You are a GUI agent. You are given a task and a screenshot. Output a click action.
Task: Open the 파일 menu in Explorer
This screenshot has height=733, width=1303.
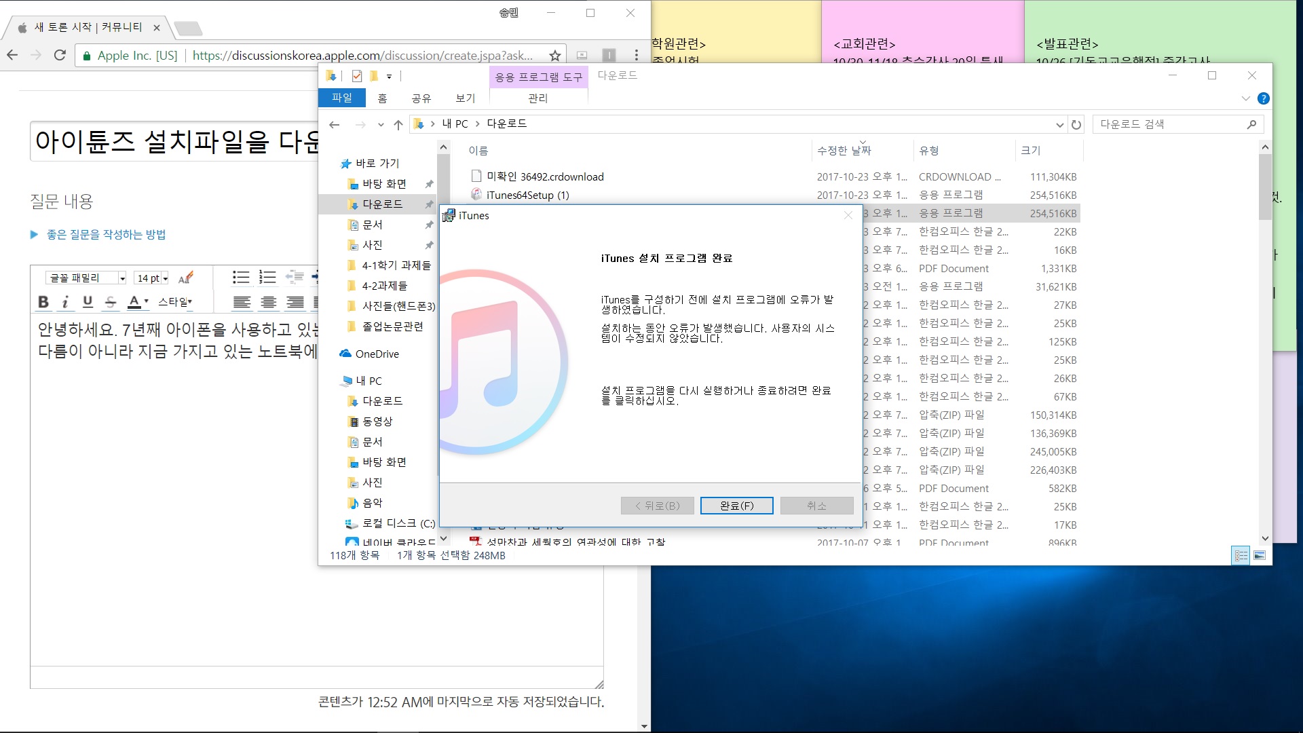(342, 98)
